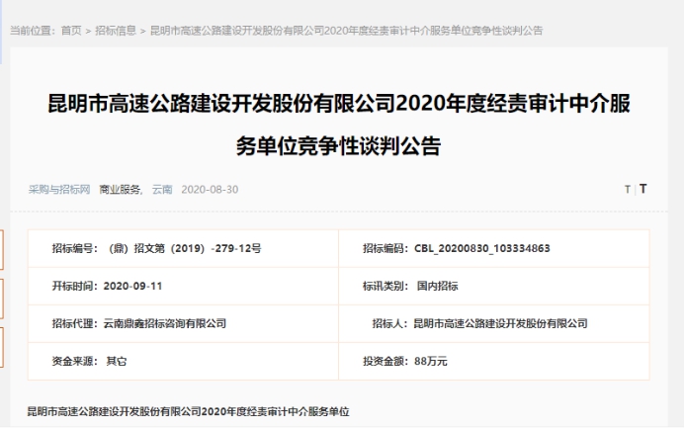Click the 投资金额 value 88万元

[431, 361]
